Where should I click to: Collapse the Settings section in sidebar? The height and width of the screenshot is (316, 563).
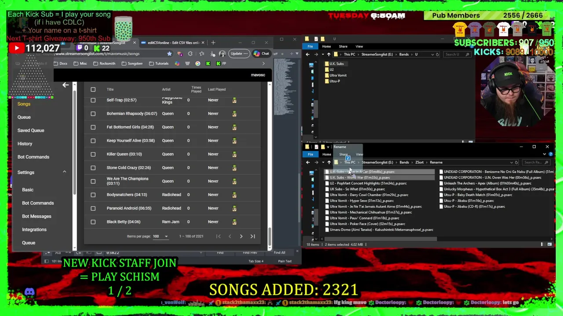tap(64, 172)
